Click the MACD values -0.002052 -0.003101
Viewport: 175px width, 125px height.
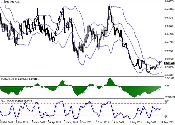coord(28,79)
